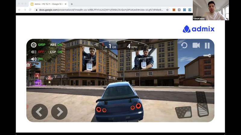Click the Level 1 badge
Viewport: 241px width, 135px height.
(x=37, y=75)
